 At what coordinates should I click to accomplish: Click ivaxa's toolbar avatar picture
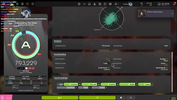pyautogui.click(x=130, y=4)
